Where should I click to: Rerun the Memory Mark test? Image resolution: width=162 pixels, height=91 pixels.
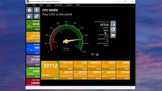(x=37, y=77)
